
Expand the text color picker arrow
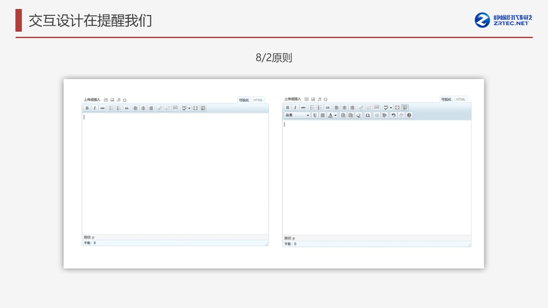[x=336, y=115]
